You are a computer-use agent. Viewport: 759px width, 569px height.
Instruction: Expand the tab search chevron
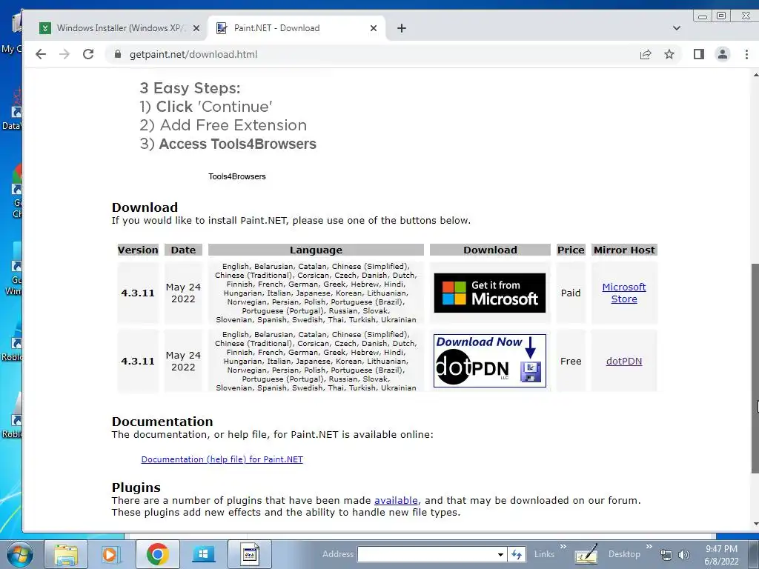[x=677, y=28]
